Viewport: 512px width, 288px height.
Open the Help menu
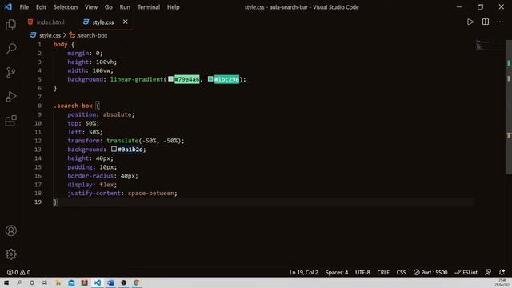click(174, 7)
